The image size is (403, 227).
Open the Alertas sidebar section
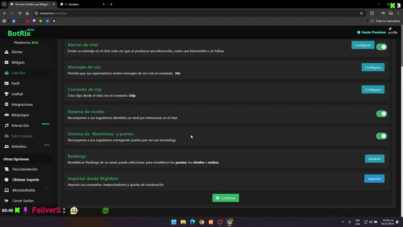coord(17,52)
